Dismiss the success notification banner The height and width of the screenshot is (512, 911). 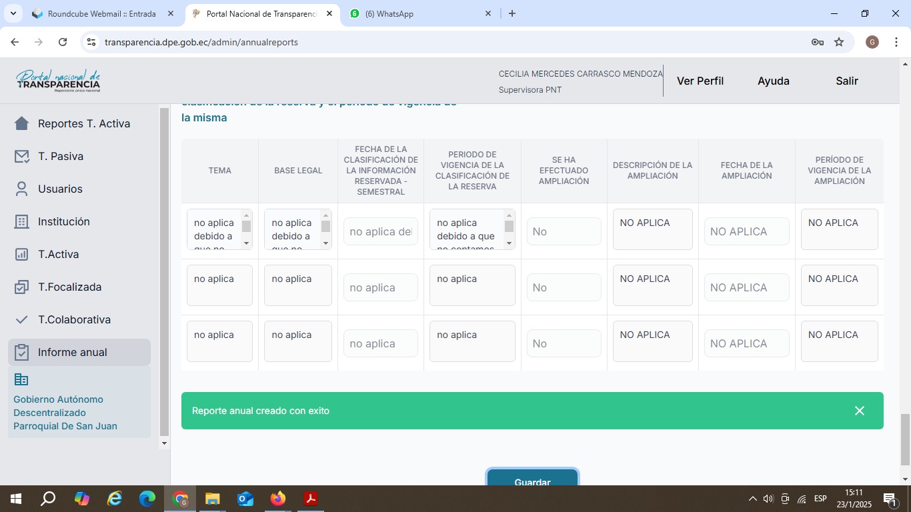(x=859, y=411)
